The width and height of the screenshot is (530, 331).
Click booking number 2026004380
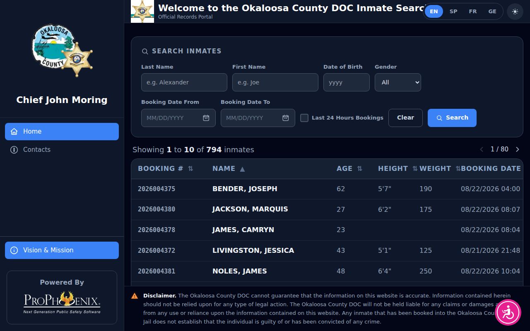tap(157, 209)
